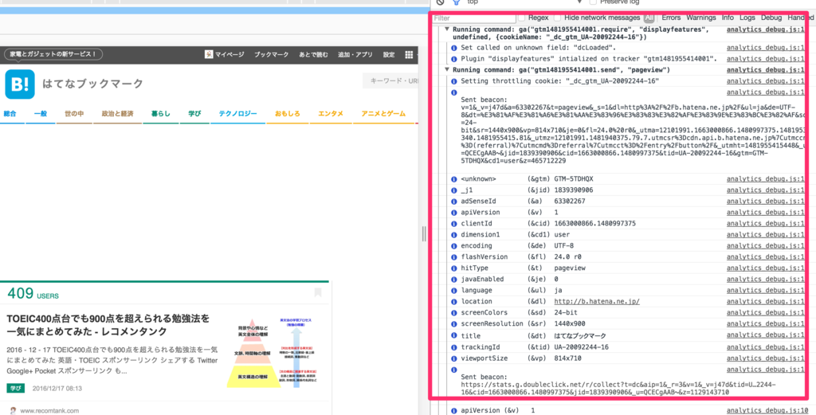The height and width of the screenshot is (415, 816).
Task: Click the Hatena Bookmark 'B!' logo
Action: tap(20, 84)
